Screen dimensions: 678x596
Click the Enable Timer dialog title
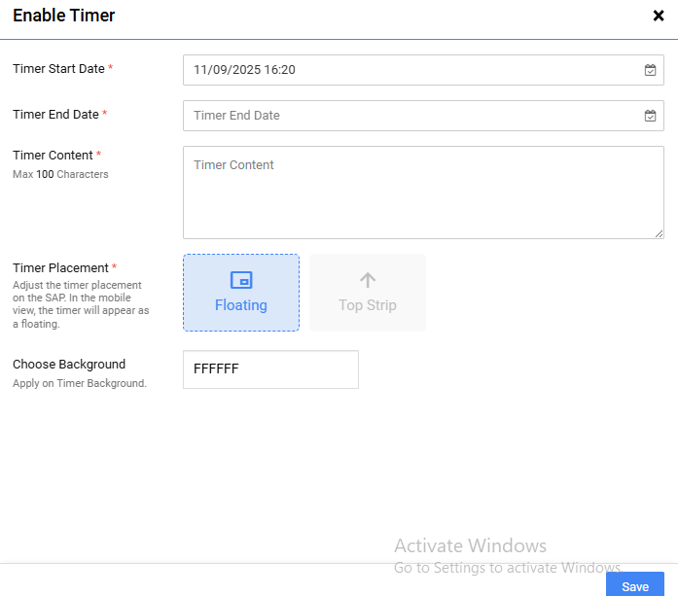pos(63,16)
